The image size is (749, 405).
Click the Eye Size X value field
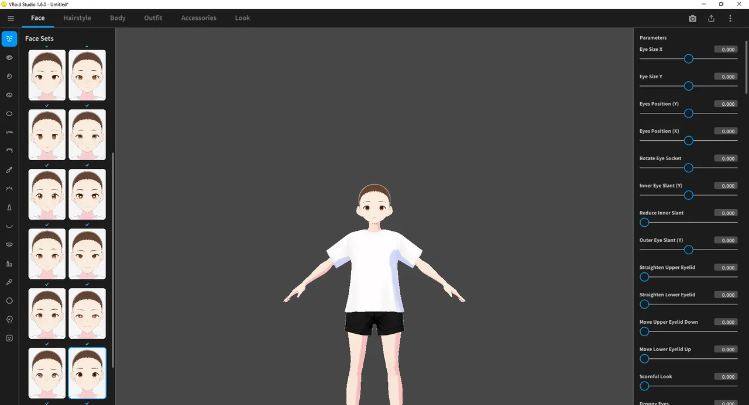tap(726, 50)
